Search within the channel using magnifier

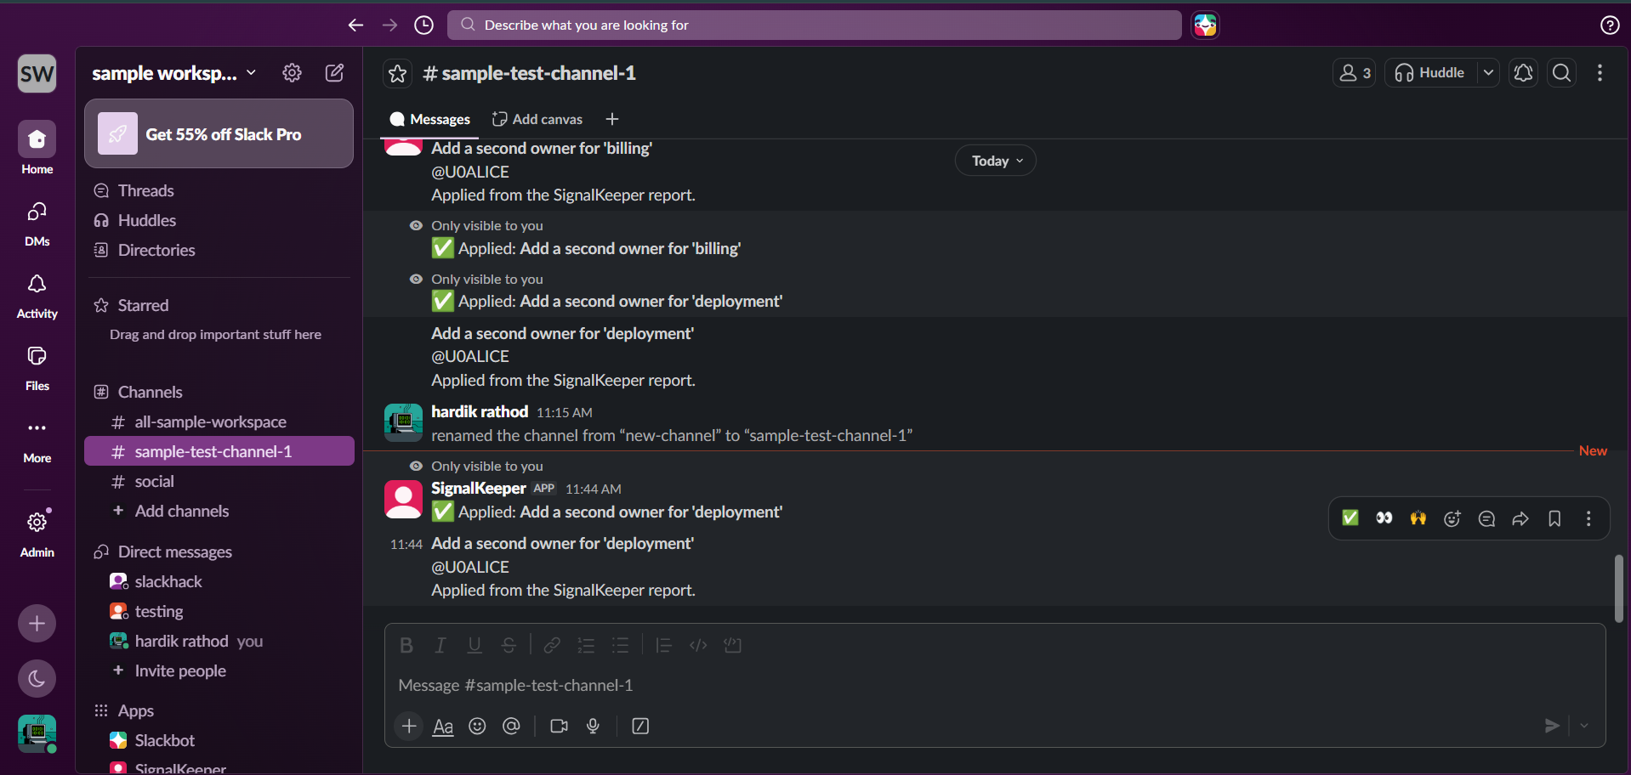(1562, 73)
